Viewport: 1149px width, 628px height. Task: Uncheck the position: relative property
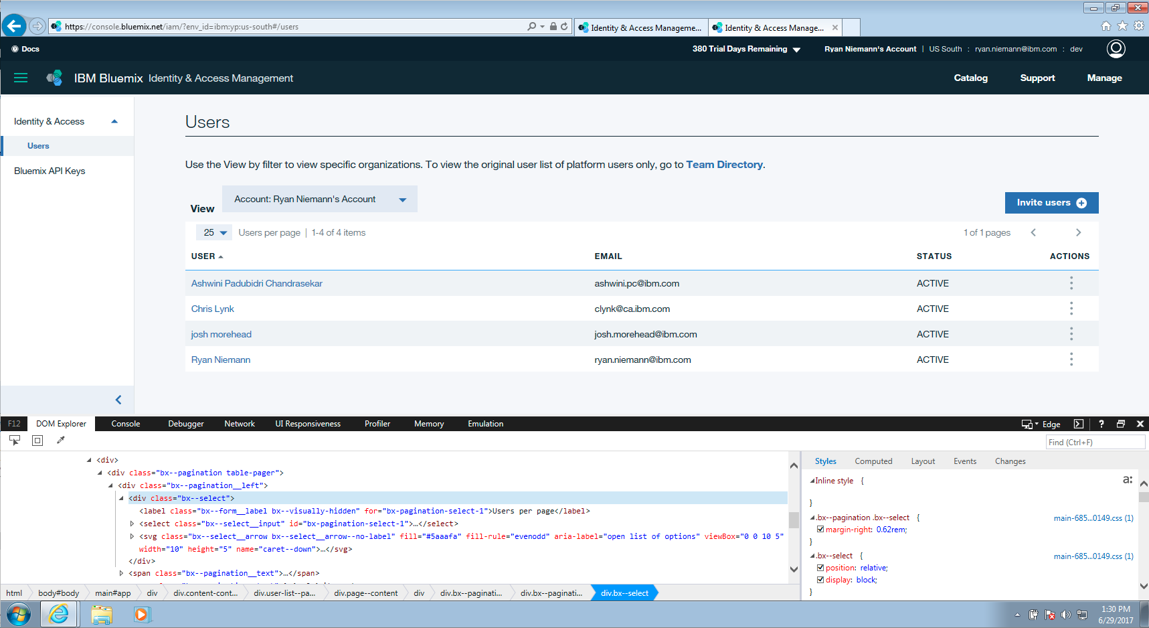tap(820, 568)
